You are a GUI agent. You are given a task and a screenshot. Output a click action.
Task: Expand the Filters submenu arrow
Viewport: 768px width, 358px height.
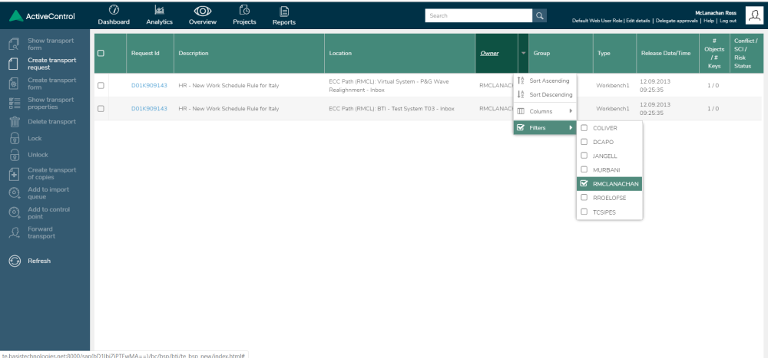tap(571, 128)
